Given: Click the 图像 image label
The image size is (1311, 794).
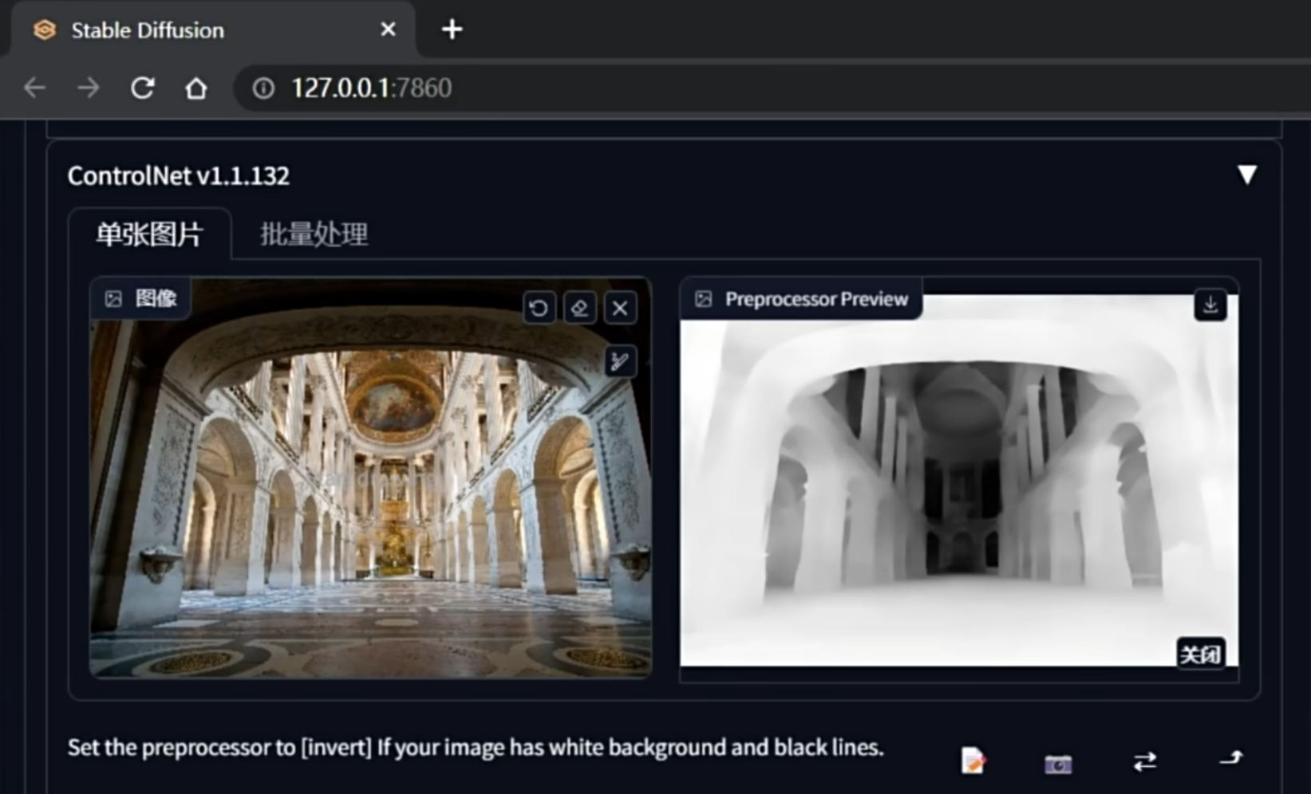Looking at the screenshot, I should [140, 298].
